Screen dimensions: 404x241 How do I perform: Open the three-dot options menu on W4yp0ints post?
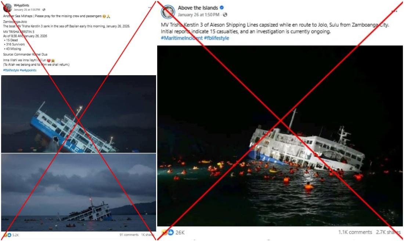[x=150, y=7]
